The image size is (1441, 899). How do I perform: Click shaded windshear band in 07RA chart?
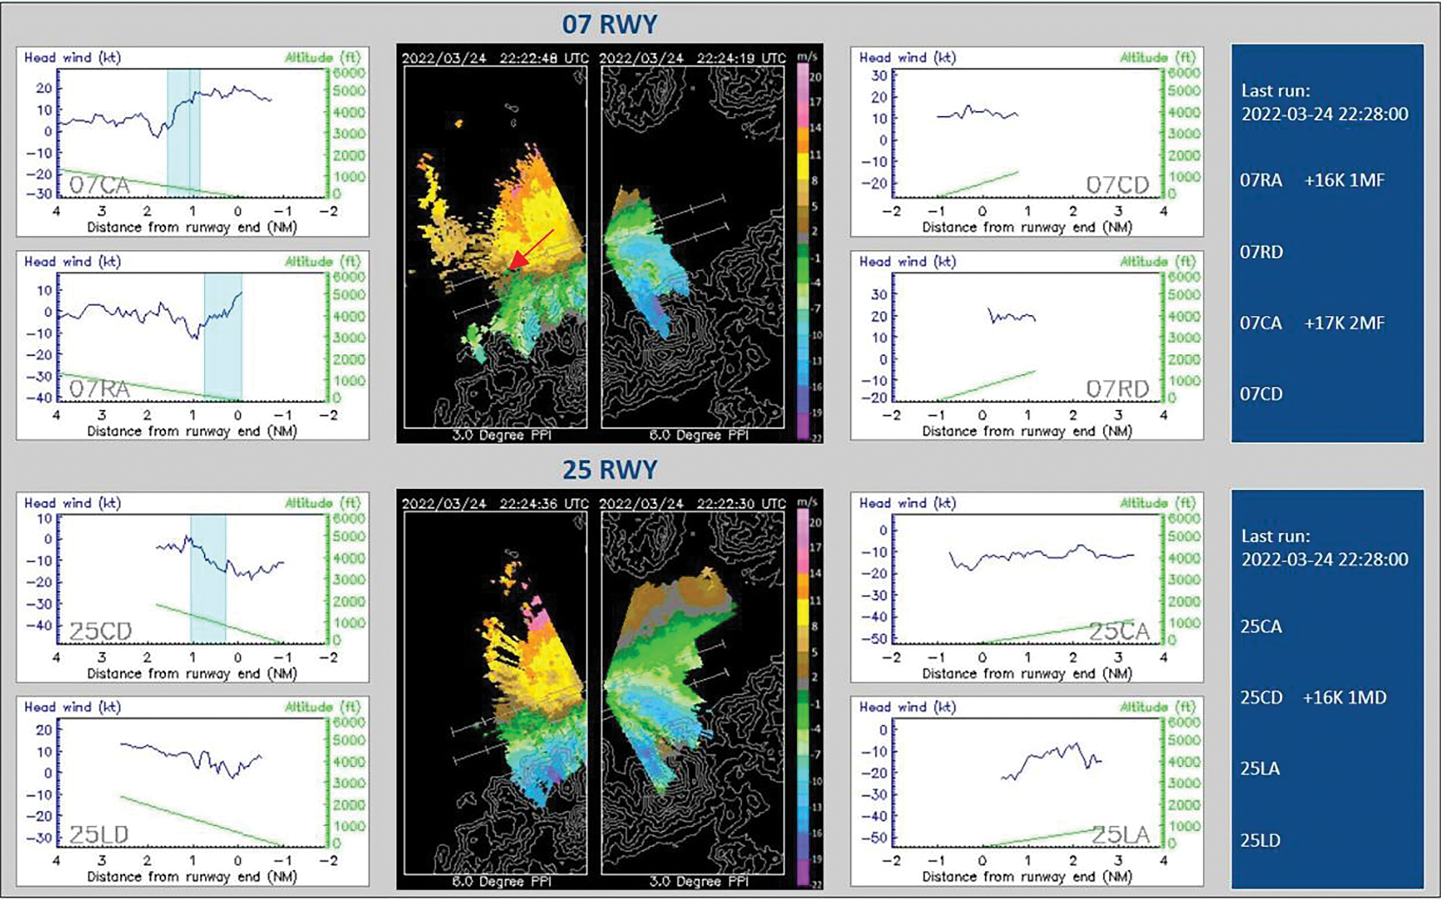[222, 357]
